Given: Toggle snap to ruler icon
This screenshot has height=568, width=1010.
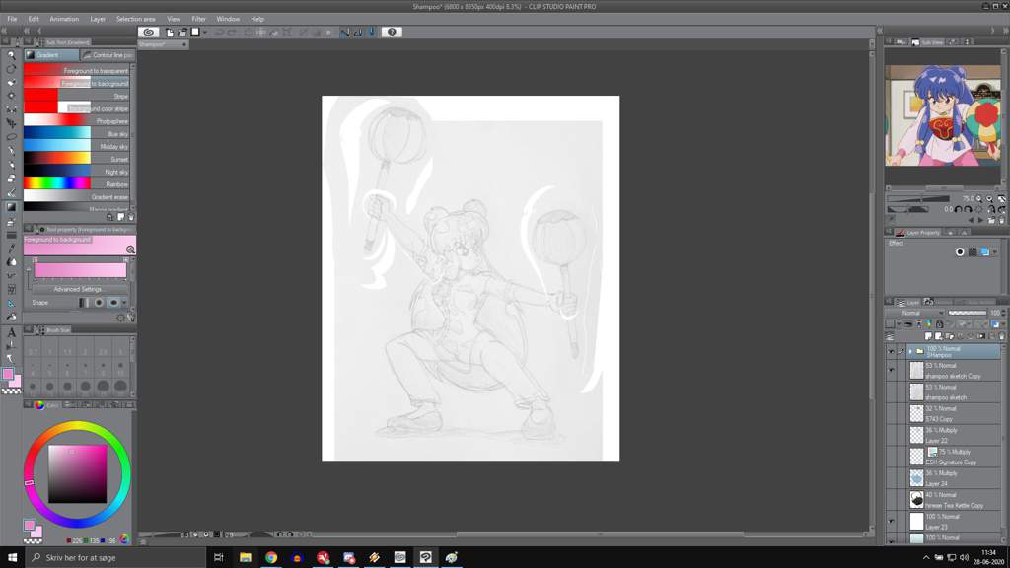Looking at the screenshot, I should pyautogui.click(x=344, y=32).
